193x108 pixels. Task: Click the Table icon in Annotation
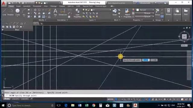pos(69,17)
